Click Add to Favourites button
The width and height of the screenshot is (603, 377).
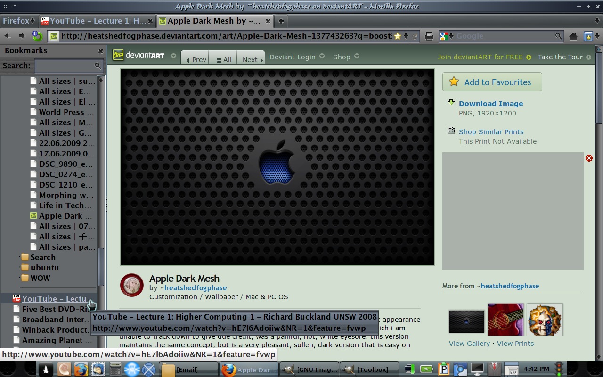[x=492, y=82]
